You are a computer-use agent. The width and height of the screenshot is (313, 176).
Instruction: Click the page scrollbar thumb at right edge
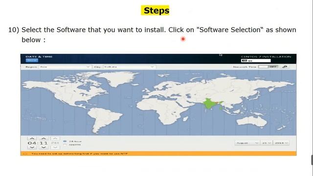312,160
